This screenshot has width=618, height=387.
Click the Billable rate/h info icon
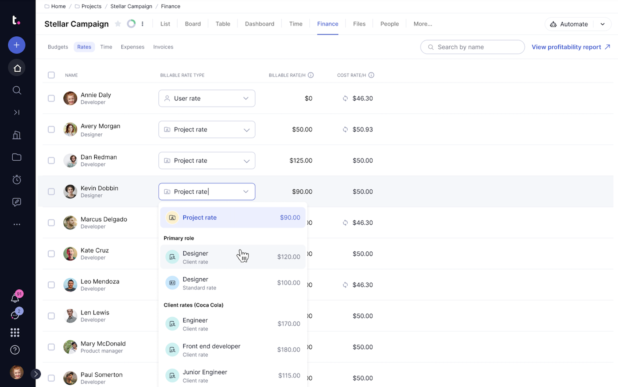coord(311,75)
